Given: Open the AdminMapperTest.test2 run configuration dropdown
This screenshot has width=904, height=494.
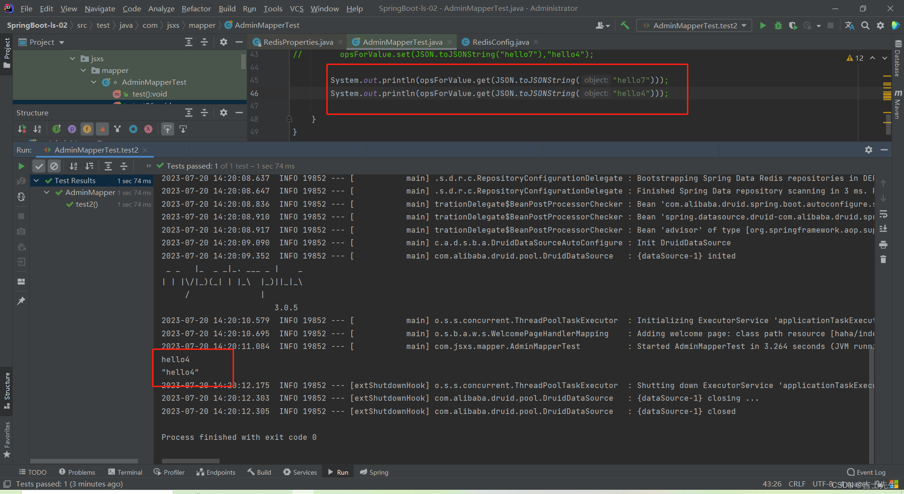Looking at the screenshot, I should point(694,25).
